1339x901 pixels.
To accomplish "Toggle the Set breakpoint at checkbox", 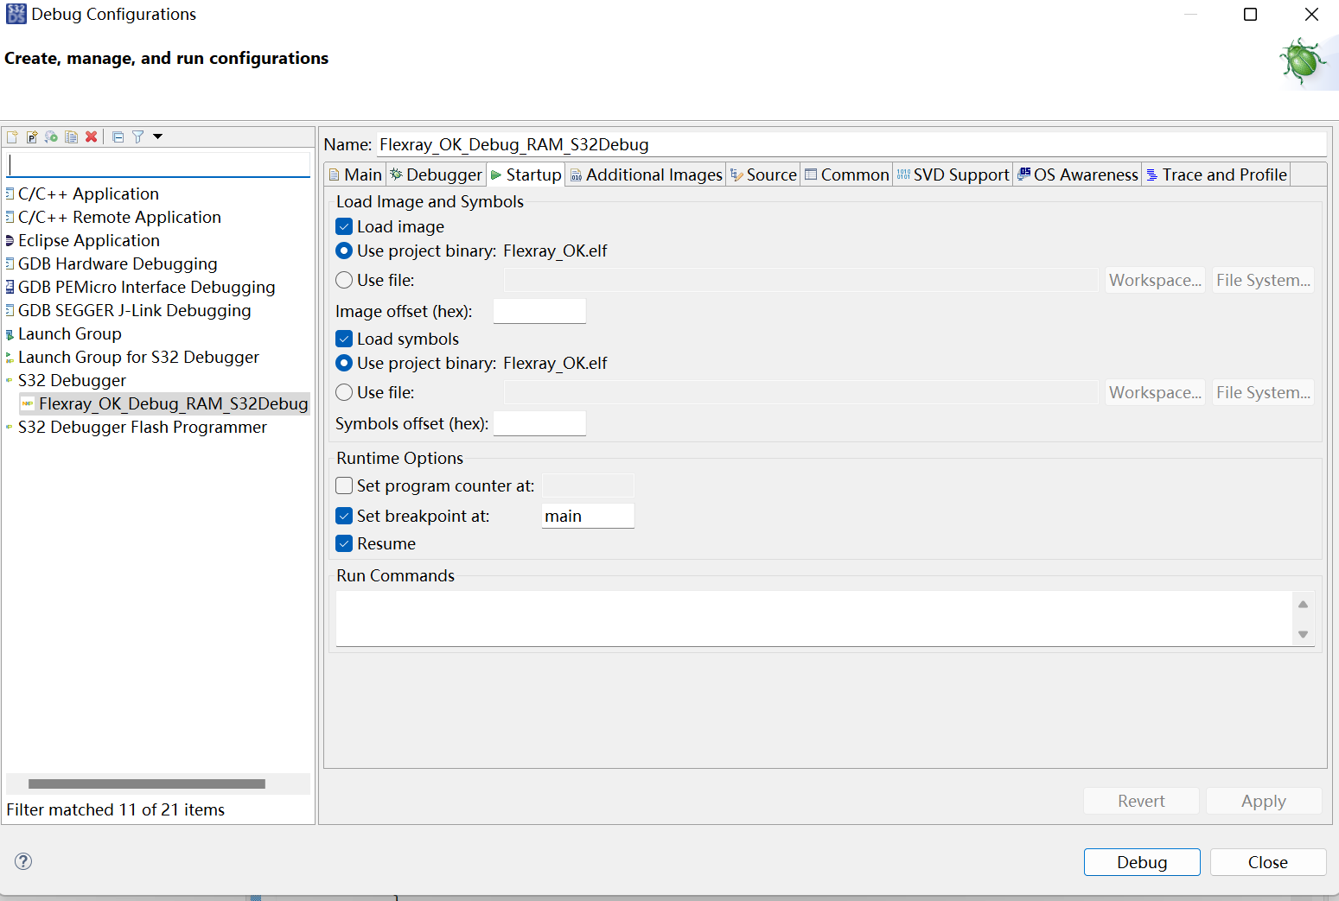I will (x=344, y=516).
